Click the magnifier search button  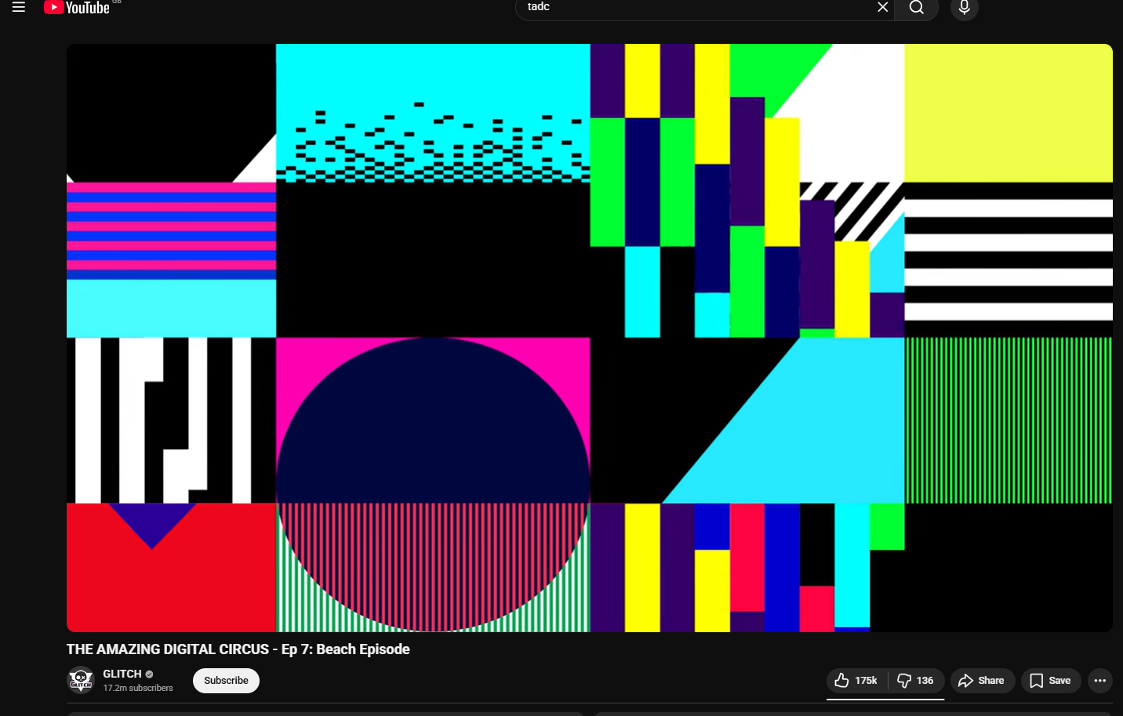tap(916, 8)
